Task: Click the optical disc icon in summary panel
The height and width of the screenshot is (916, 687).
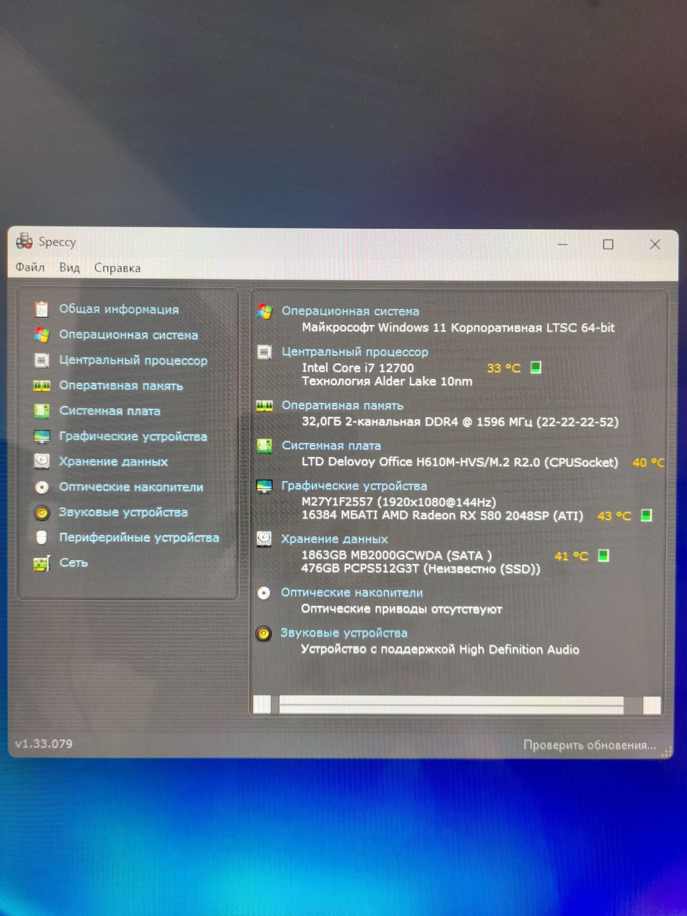Action: pyautogui.click(x=264, y=593)
